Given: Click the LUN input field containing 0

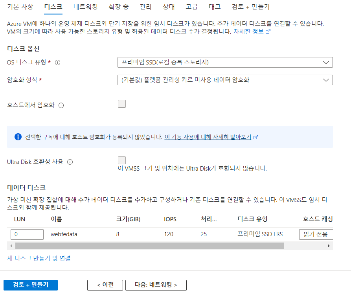Looking at the screenshot, I should tap(27, 234).
